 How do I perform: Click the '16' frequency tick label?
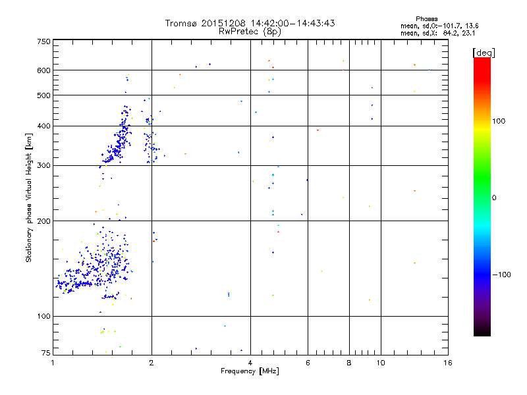click(x=448, y=363)
